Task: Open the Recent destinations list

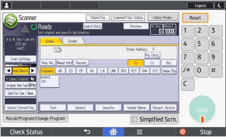Action: pyautogui.click(x=81, y=63)
